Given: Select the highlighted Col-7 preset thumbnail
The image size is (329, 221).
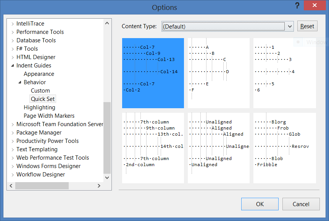Looking at the screenshot, I should [x=153, y=72].
